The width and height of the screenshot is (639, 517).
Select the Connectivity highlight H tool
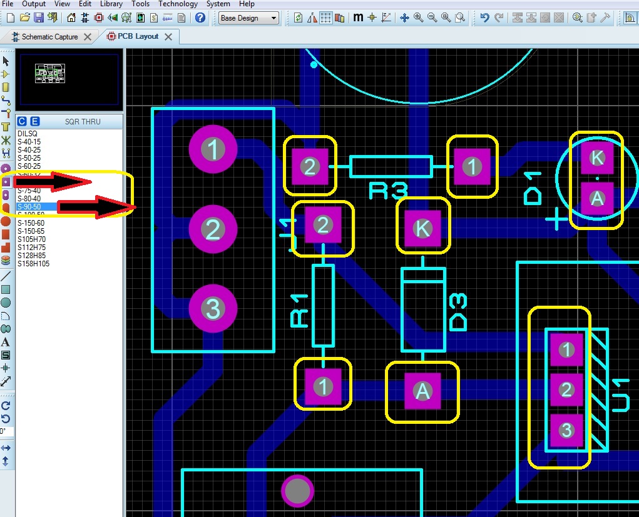(6, 153)
